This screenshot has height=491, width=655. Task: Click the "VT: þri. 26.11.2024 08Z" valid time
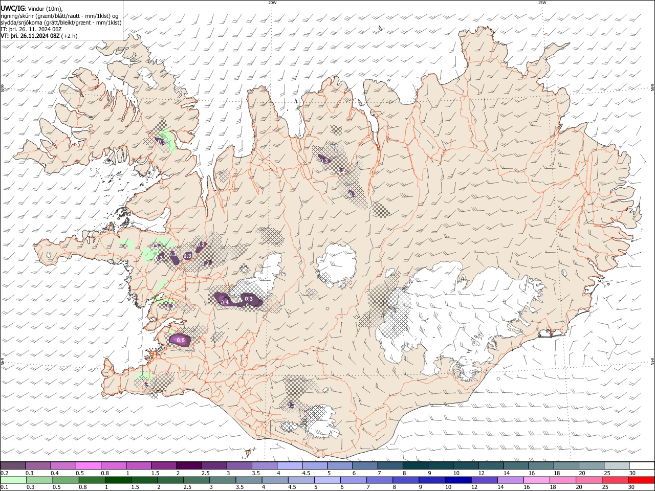tap(30, 36)
